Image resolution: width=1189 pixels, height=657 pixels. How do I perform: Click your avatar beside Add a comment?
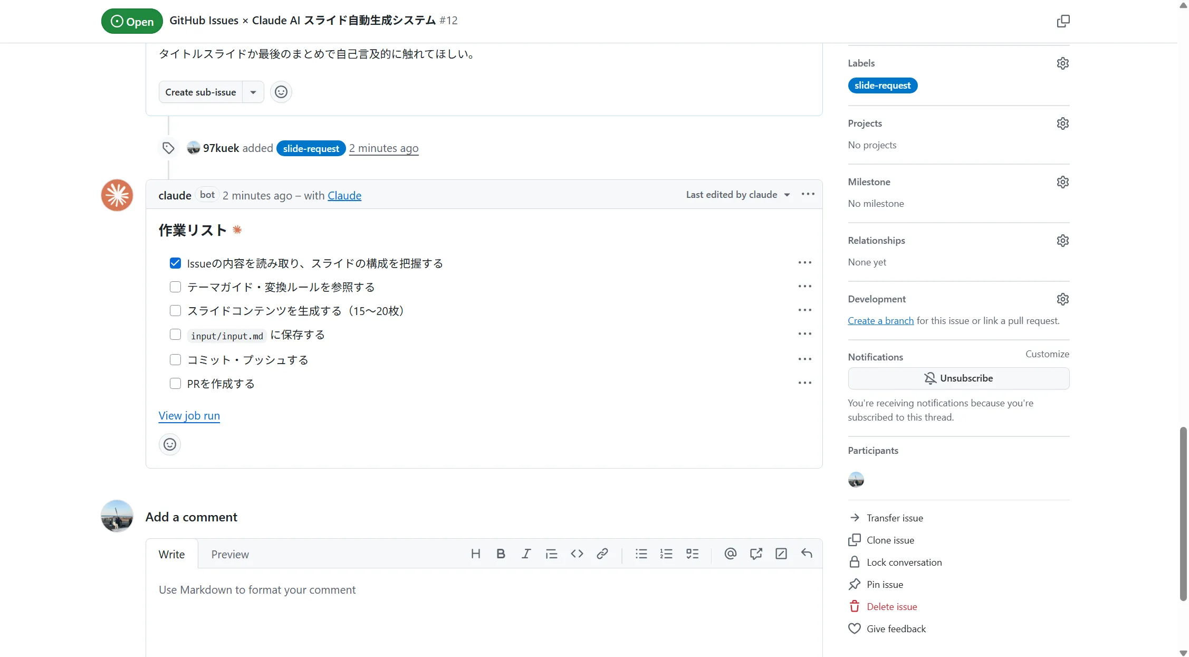117,516
